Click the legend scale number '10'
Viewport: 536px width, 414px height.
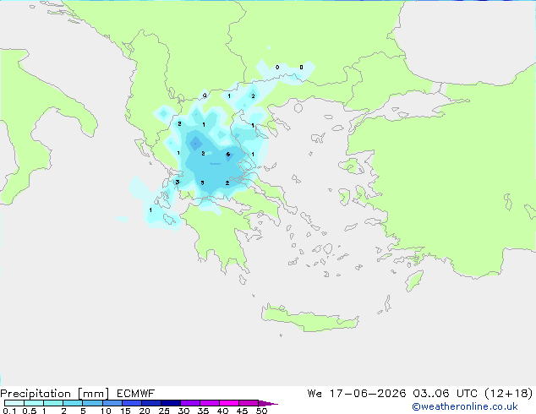click(106, 411)
